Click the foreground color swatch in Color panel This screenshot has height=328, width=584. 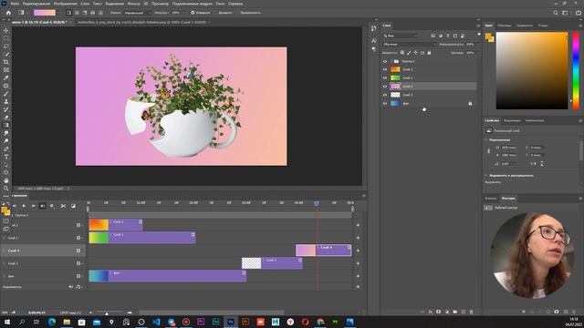coord(488,36)
